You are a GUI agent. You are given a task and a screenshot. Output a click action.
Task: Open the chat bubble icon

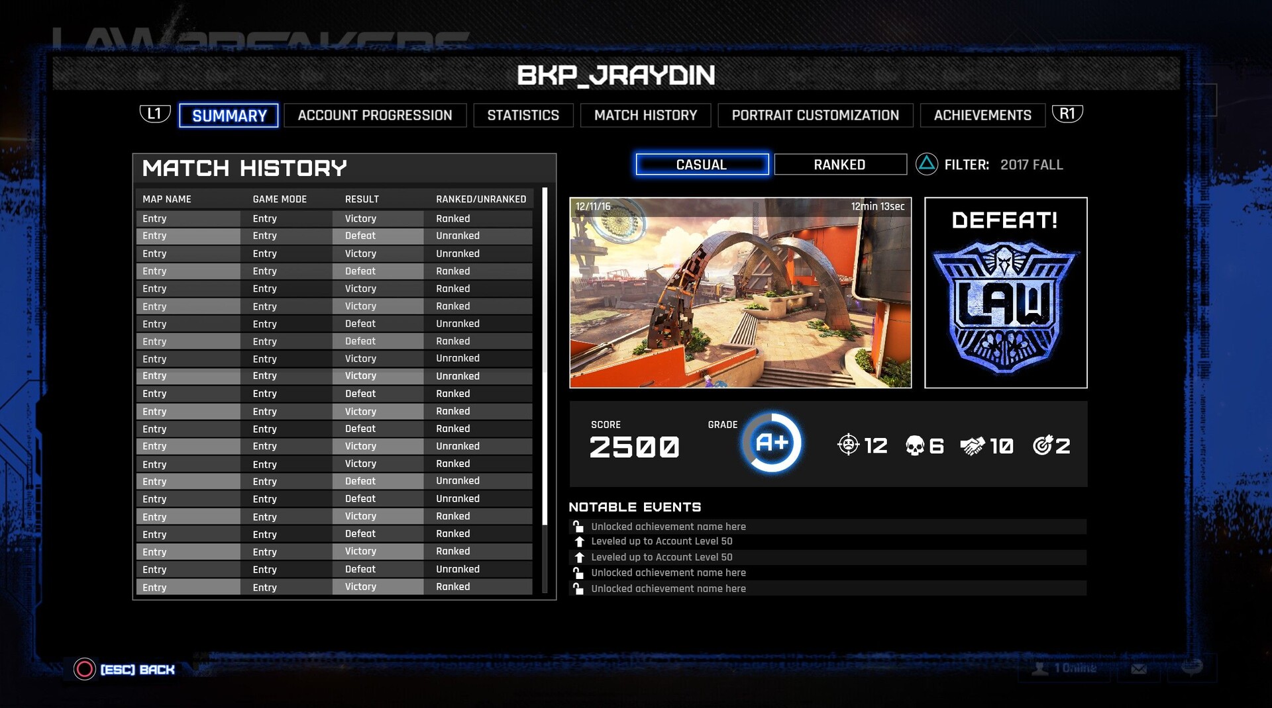(x=1191, y=667)
